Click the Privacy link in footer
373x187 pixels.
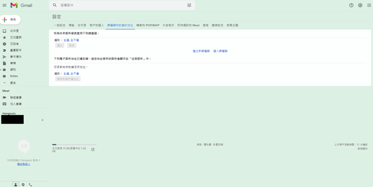pos(207,145)
